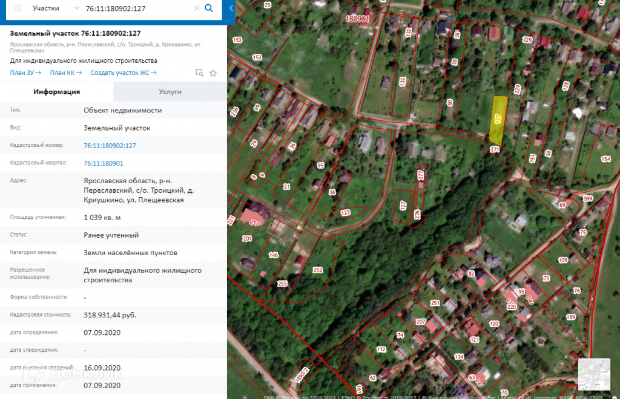Switch to the Информация tab
The height and width of the screenshot is (399, 620).
coord(56,91)
